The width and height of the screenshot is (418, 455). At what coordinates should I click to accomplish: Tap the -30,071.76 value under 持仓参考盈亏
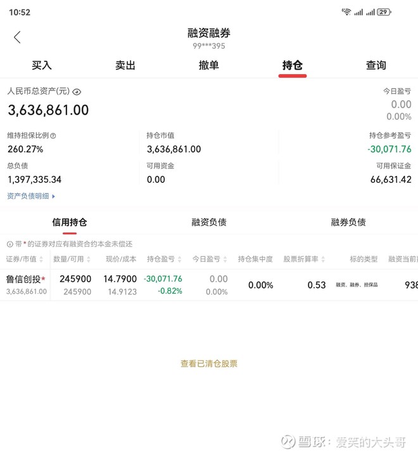coord(389,149)
